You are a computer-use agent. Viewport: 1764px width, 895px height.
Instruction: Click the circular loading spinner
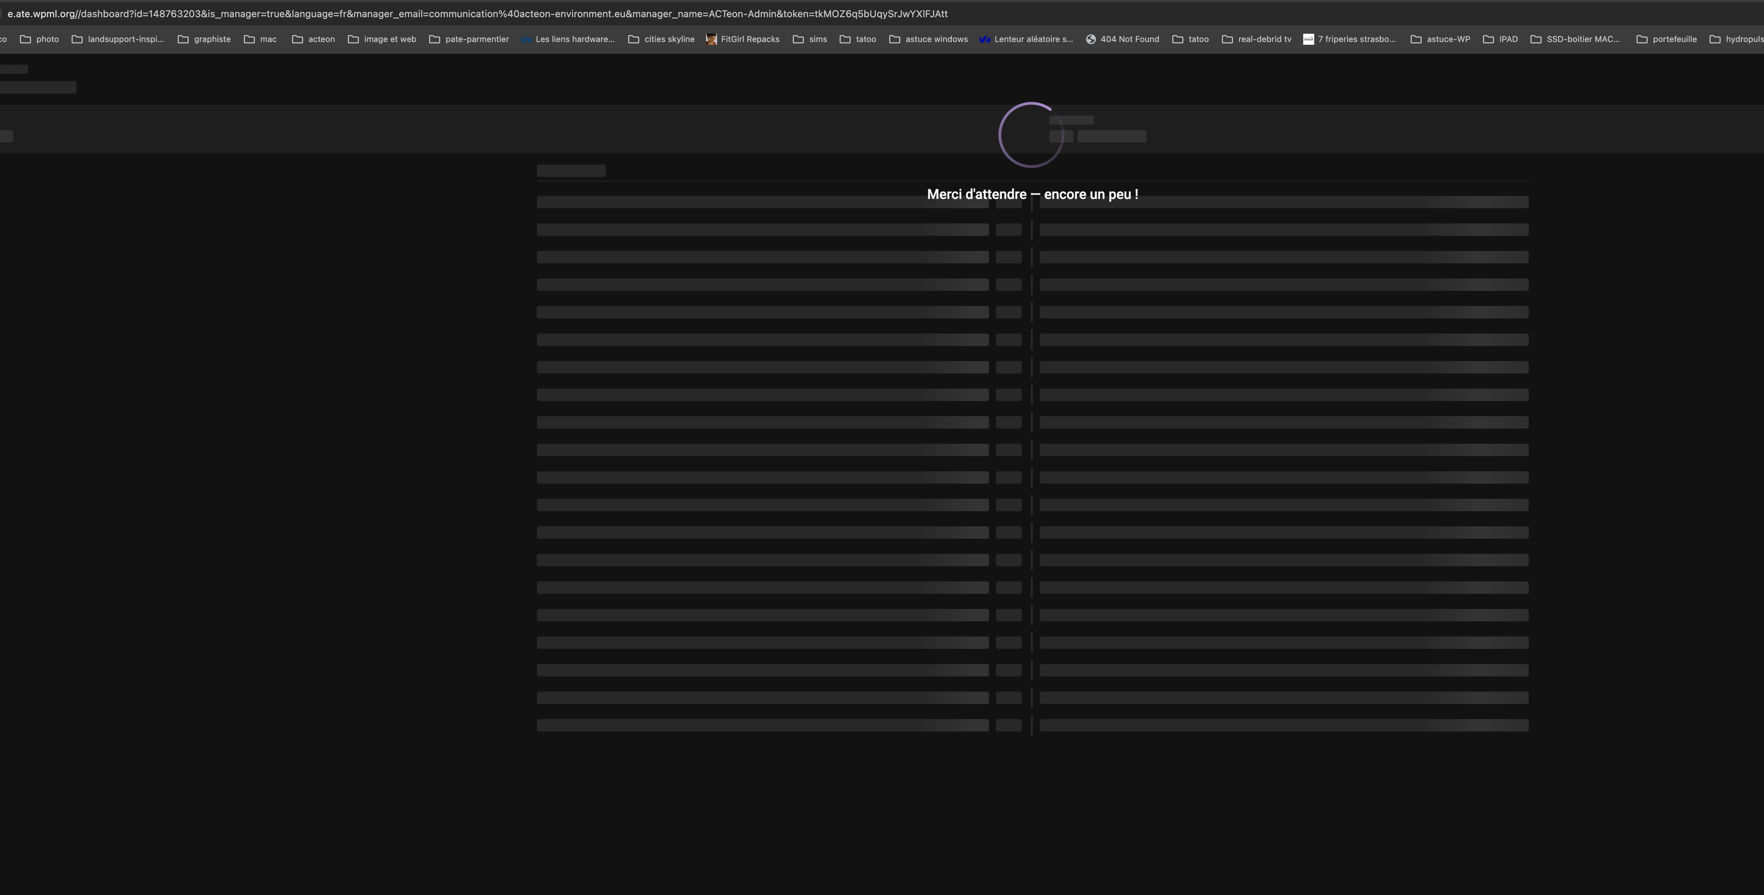pos(1030,135)
